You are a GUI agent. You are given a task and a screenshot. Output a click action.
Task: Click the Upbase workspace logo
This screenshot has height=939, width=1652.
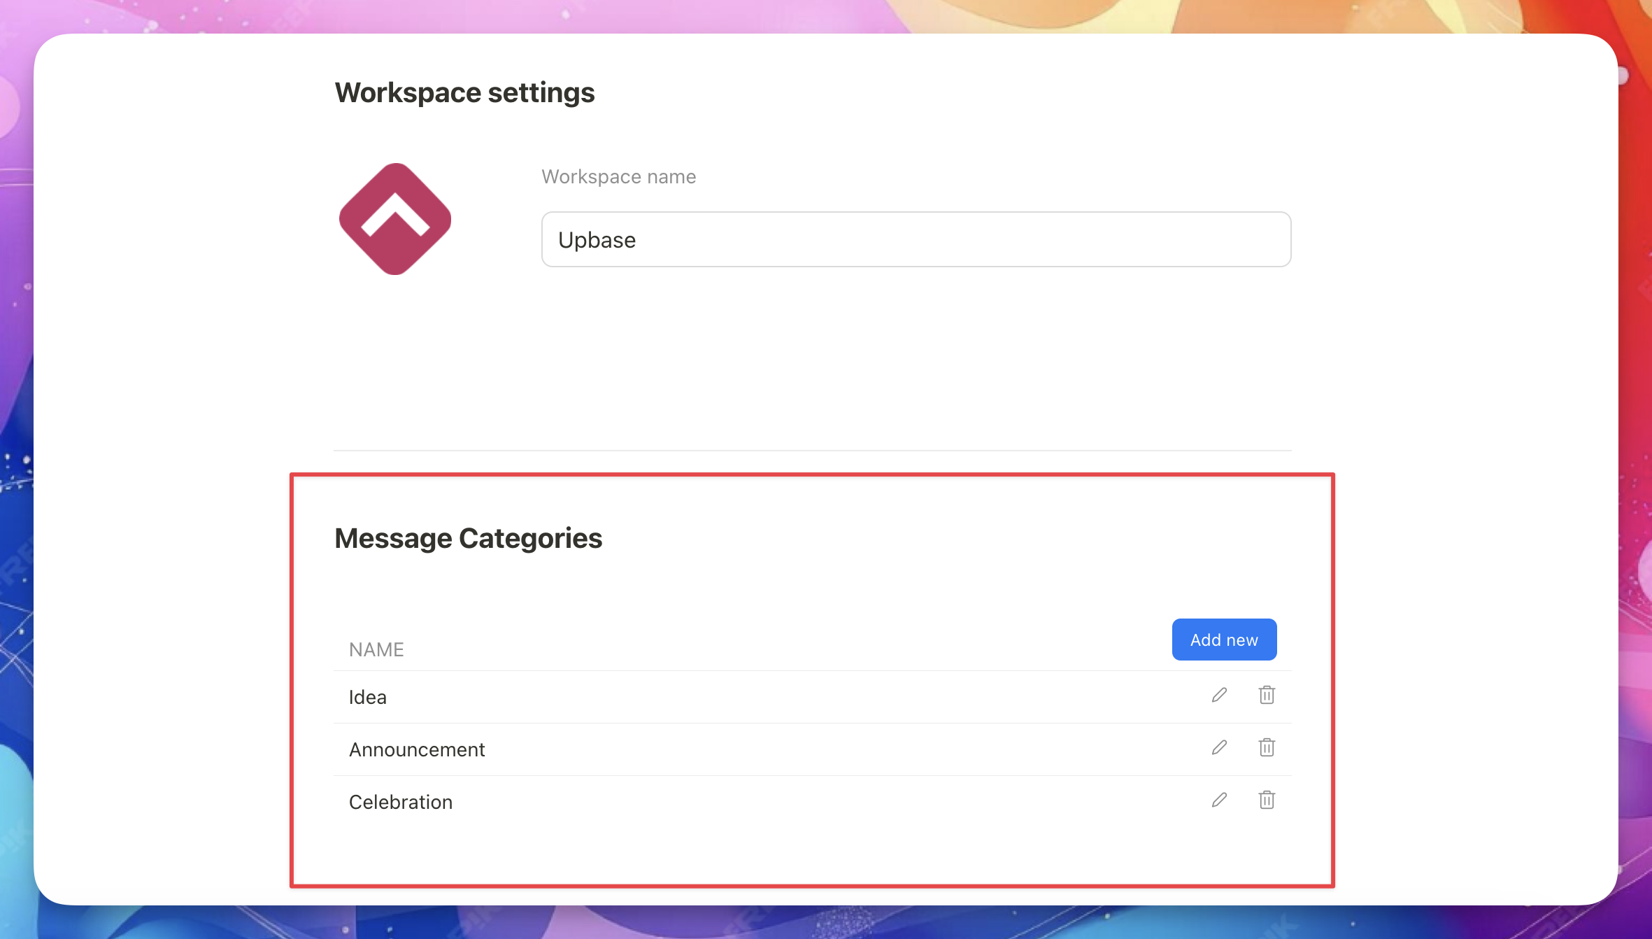pyautogui.click(x=395, y=219)
